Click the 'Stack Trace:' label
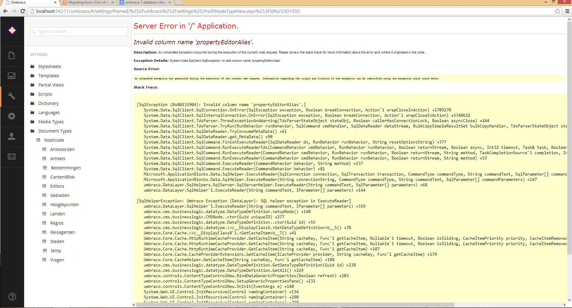 [x=146, y=87]
